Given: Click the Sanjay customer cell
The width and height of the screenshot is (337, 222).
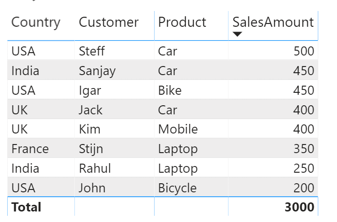Looking at the screenshot, I should tap(97, 71).
